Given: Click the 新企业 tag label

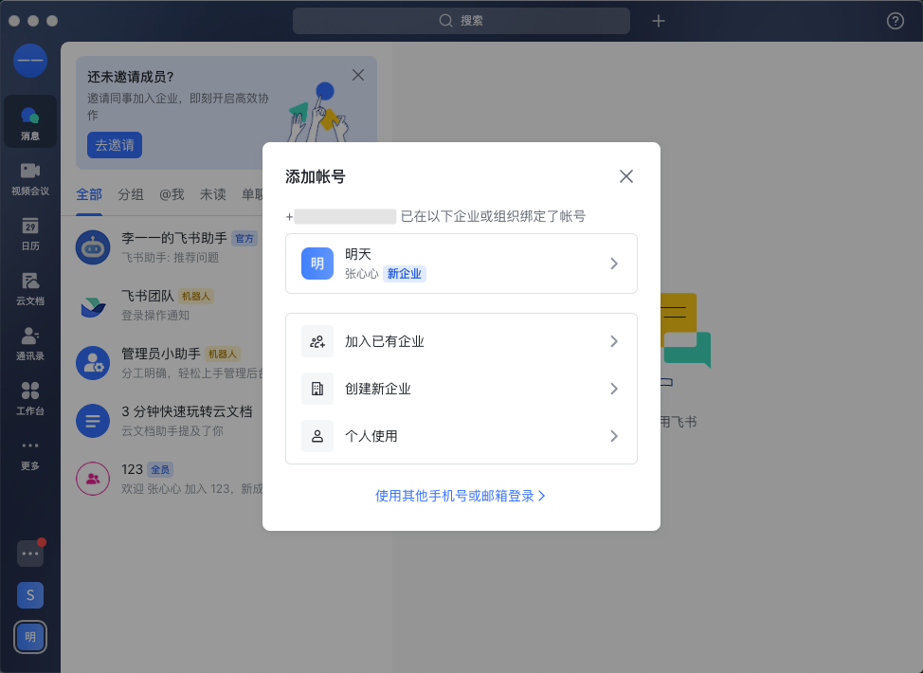Looking at the screenshot, I should (x=405, y=274).
